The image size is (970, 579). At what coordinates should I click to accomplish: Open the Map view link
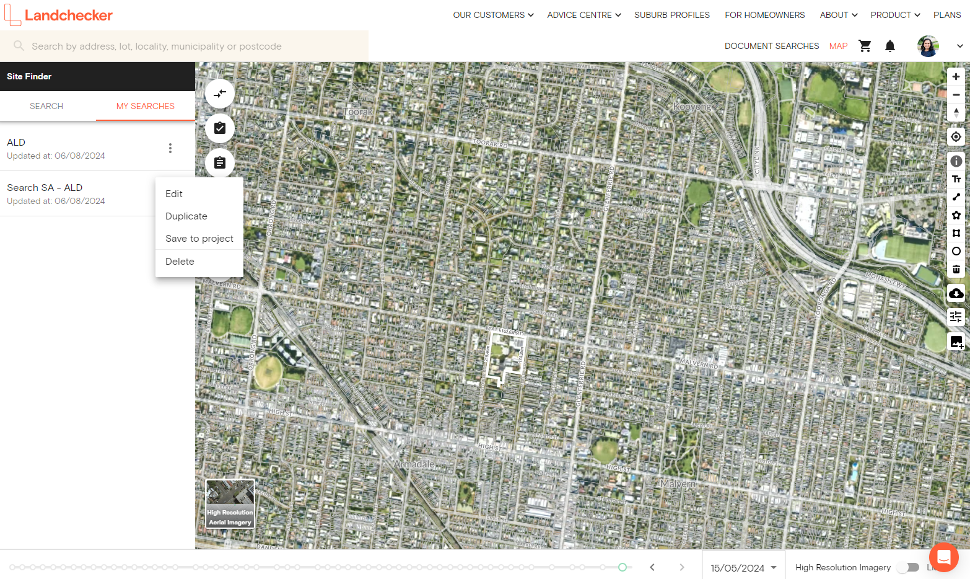[838, 46]
